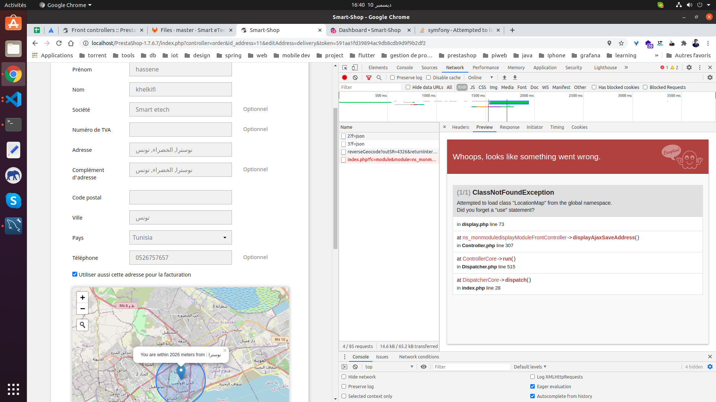Open the inspect element picker tool
This screenshot has width=716, height=402.
click(345, 67)
